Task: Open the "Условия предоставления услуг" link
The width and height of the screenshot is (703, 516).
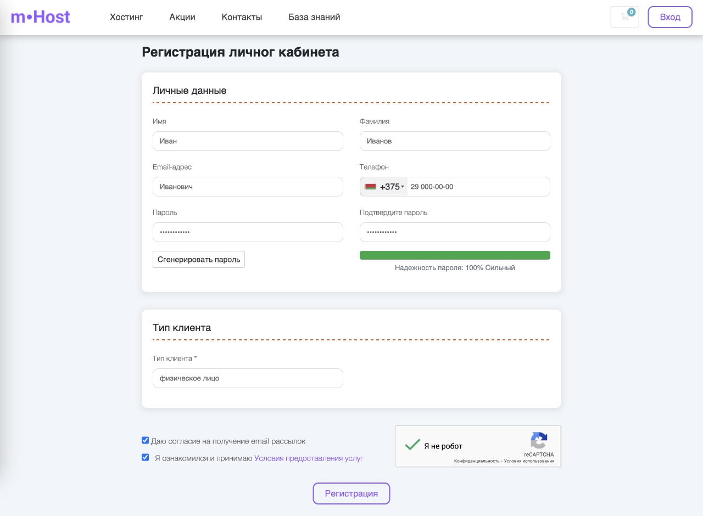Action: [x=309, y=458]
